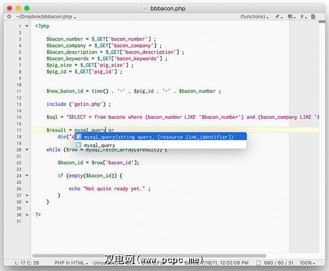
Task: Click the horizontal scrollbar thumb
Action: (x=149, y=256)
